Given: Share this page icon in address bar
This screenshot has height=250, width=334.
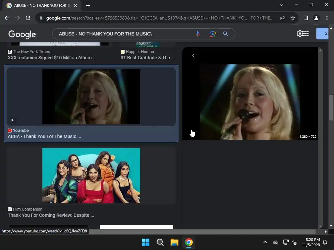Looking at the screenshot, I should [282, 18].
